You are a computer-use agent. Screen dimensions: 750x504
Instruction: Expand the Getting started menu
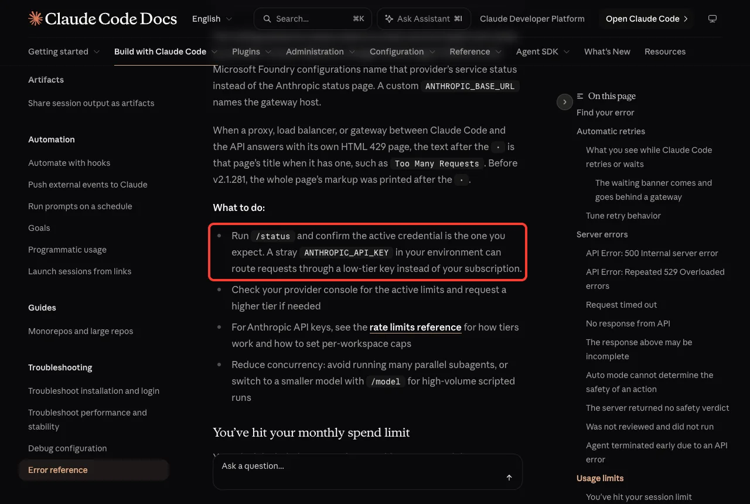pos(64,52)
